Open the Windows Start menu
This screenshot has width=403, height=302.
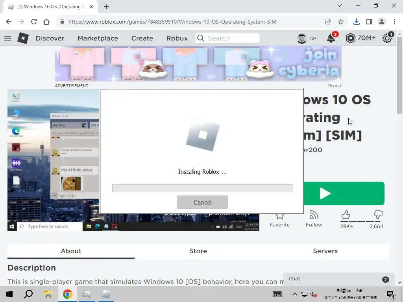[9, 294]
